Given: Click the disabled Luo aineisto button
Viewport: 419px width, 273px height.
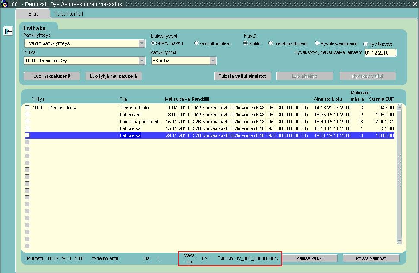Looking at the screenshot, I should pos(305,76).
